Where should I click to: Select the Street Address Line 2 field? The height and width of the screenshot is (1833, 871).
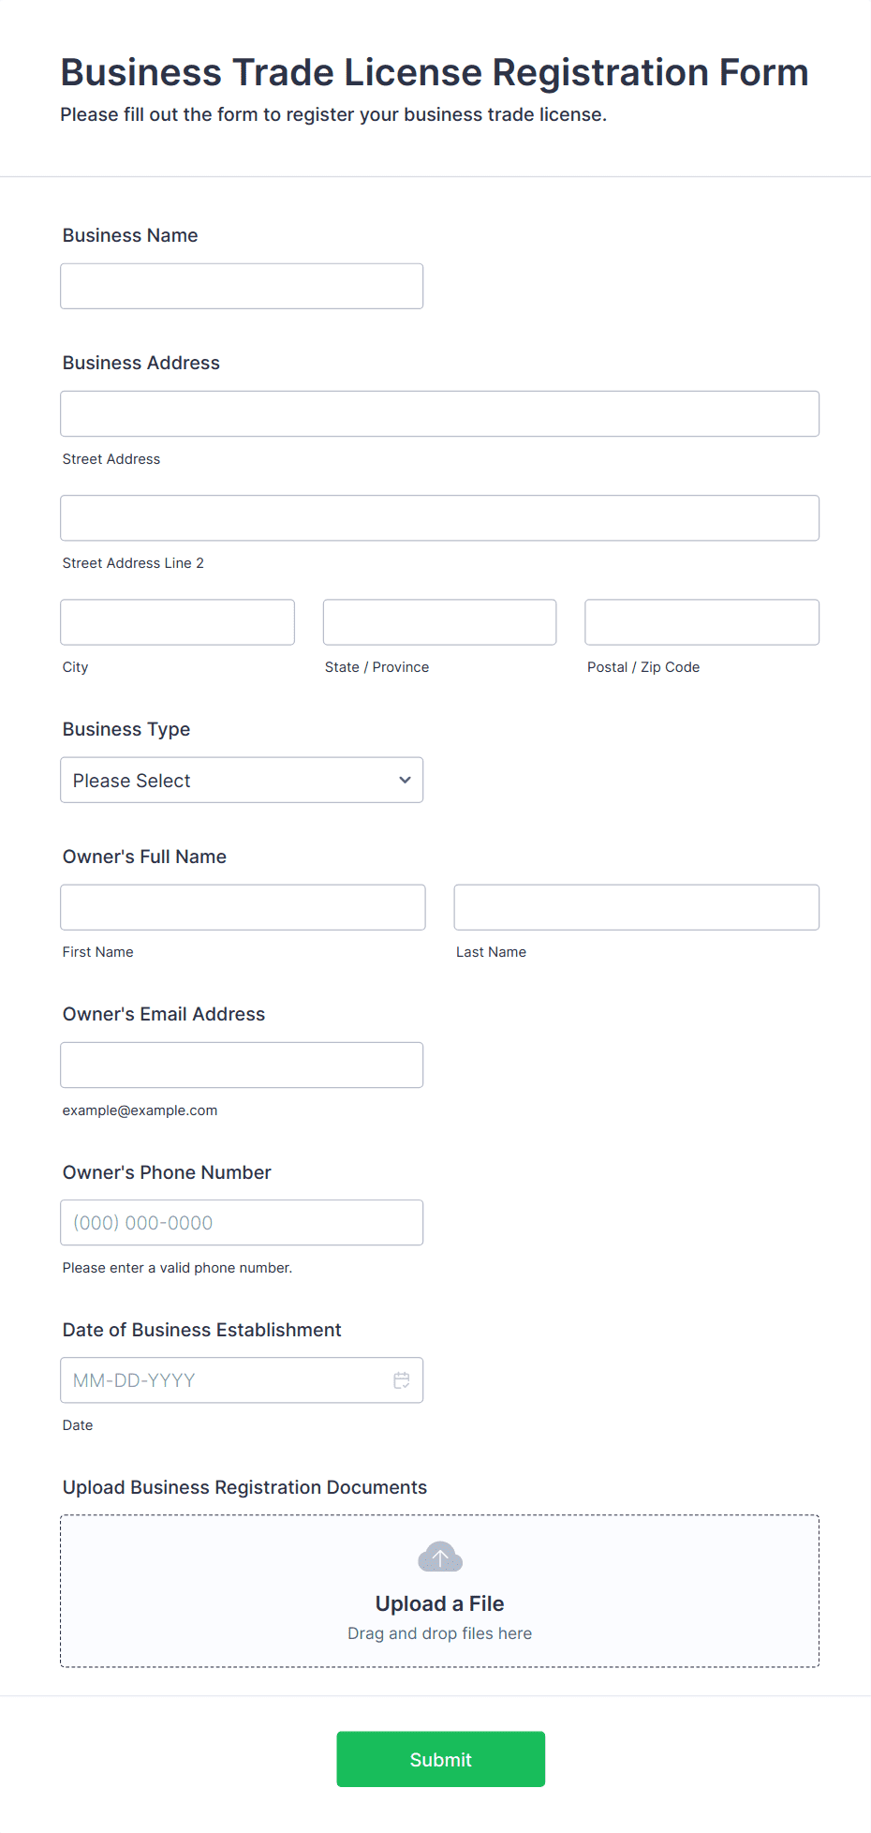[x=439, y=518]
